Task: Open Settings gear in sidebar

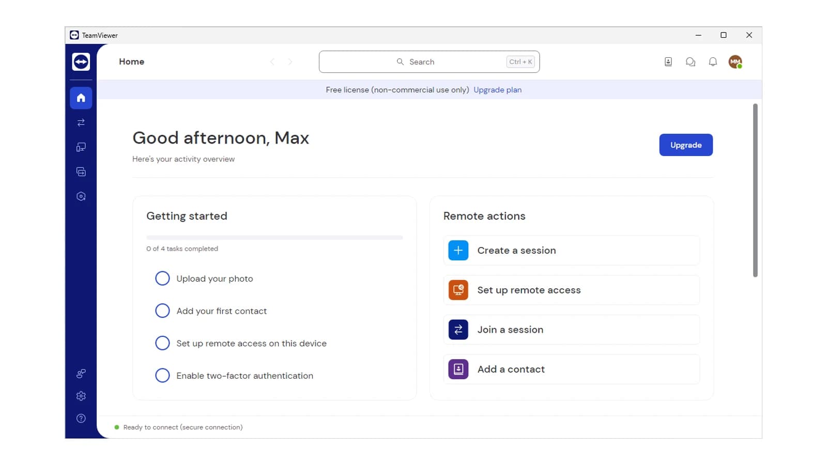Action: [x=81, y=396]
